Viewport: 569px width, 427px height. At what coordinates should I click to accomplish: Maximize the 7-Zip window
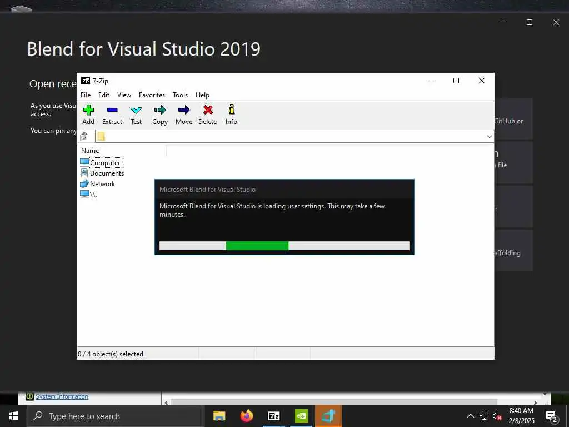point(456,81)
